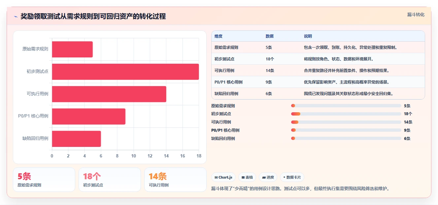Click the P0/P1 核心用例 progress bar
Screen dimensions: 438x205
click(x=346, y=130)
